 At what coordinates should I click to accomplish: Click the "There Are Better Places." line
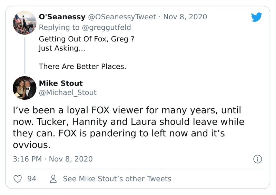(x=82, y=66)
